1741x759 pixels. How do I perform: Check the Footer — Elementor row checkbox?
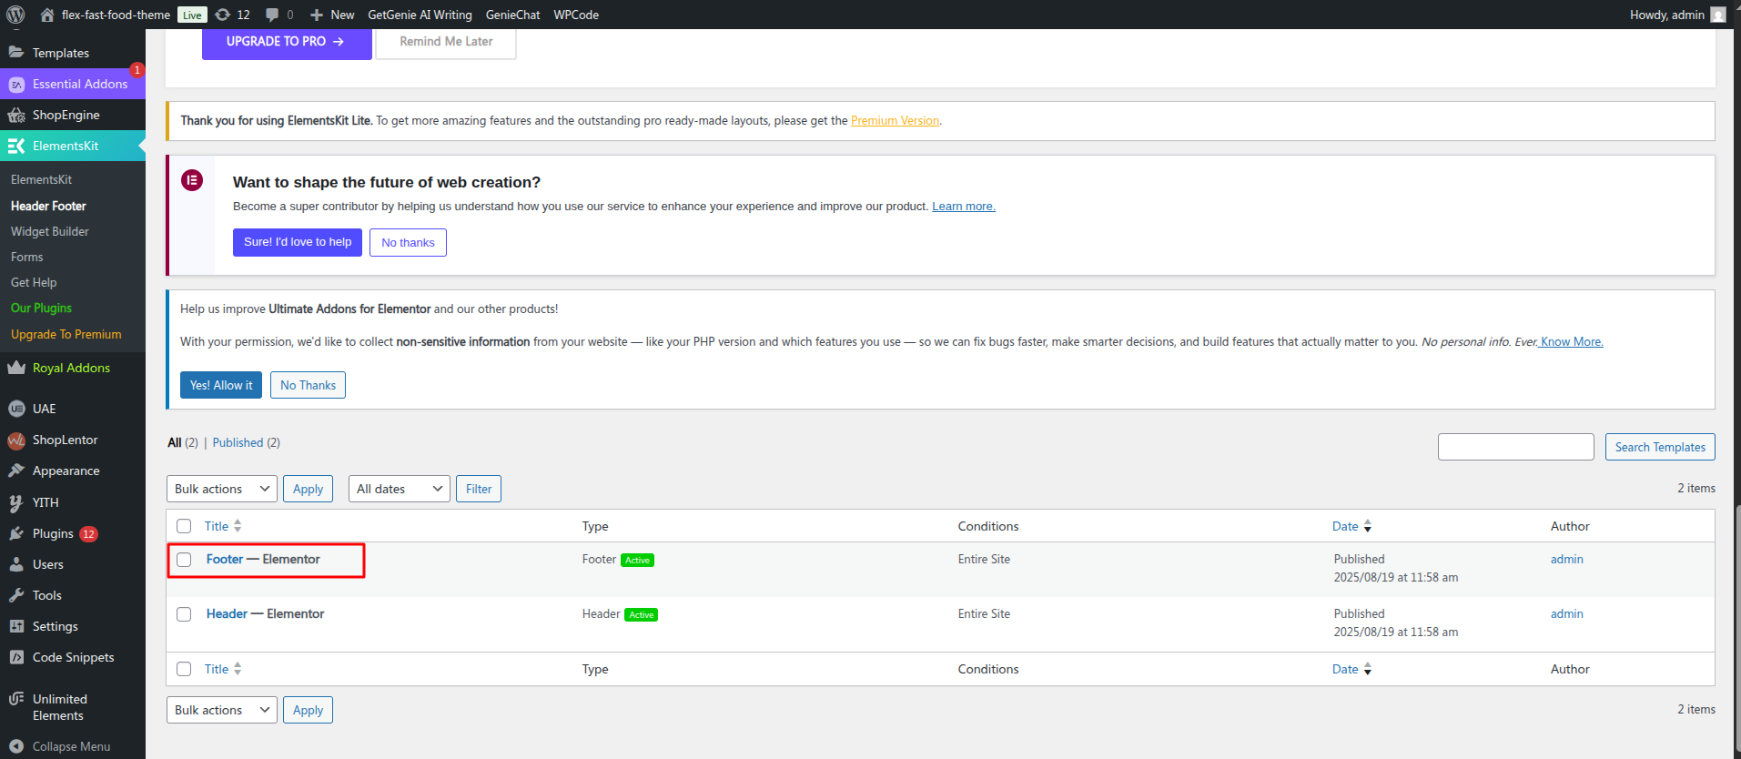tap(184, 560)
